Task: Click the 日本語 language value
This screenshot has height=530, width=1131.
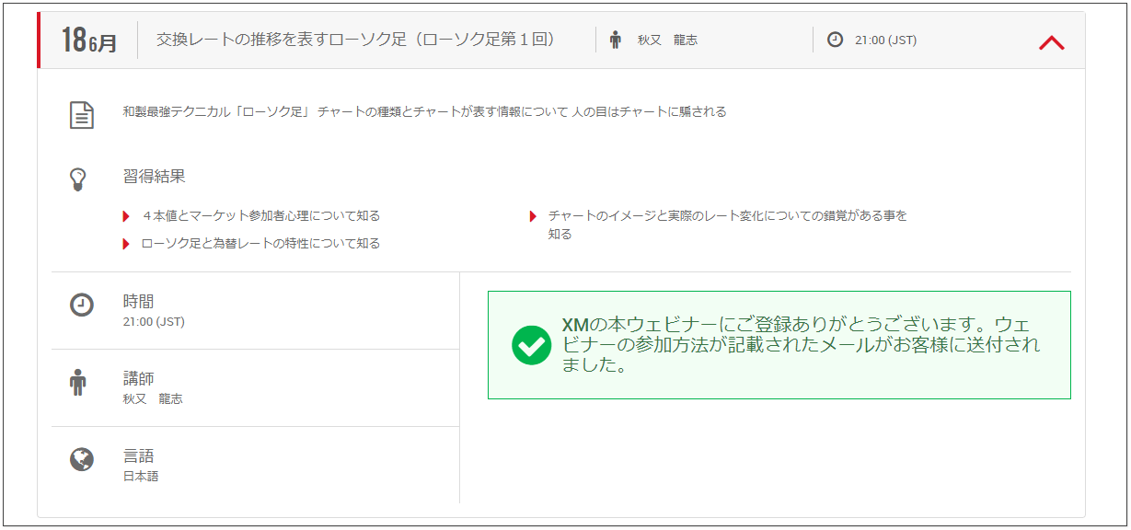Action: tap(141, 477)
